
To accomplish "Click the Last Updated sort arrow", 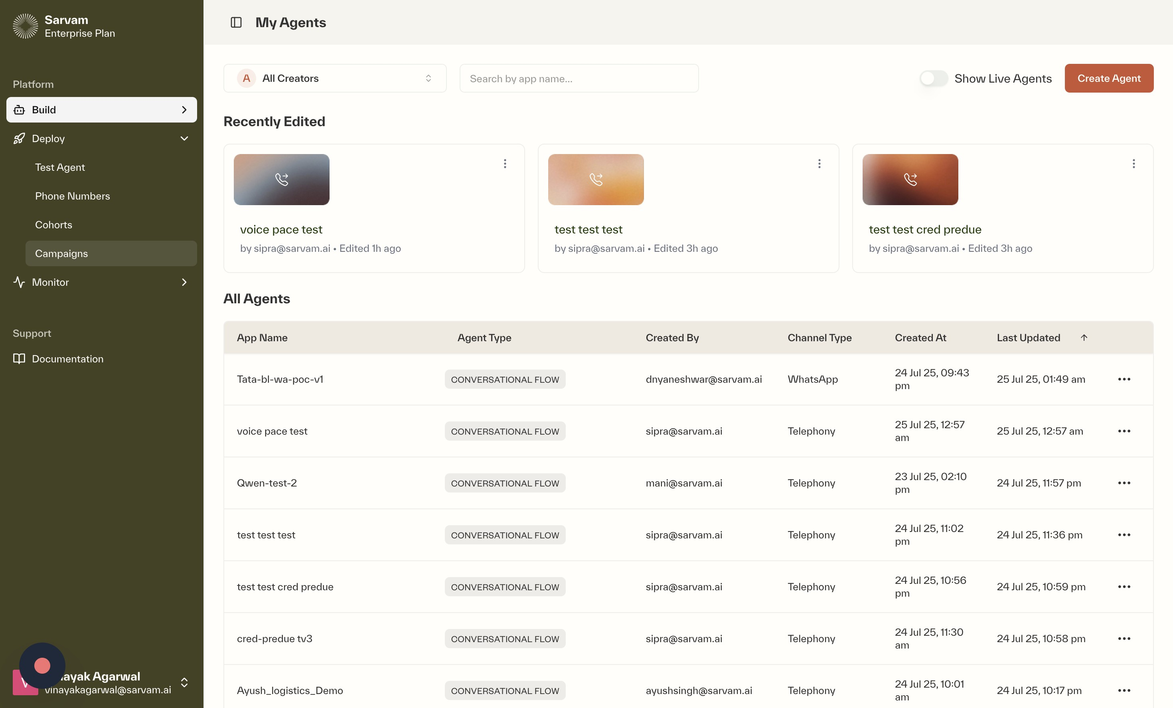I will tap(1084, 338).
